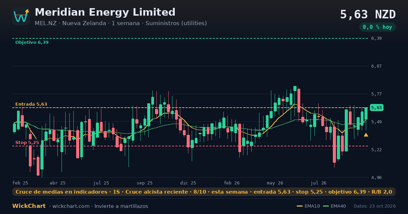Click the may 26 date label

(275, 183)
